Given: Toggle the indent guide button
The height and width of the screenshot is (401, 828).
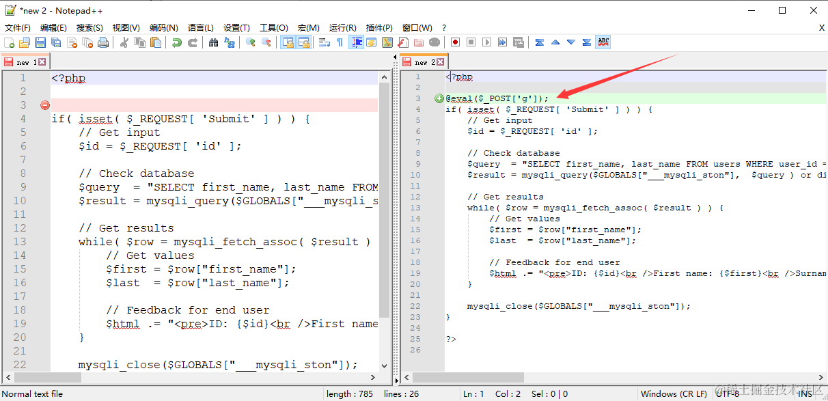Looking at the screenshot, I should pyautogui.click(x=355, y=42).
